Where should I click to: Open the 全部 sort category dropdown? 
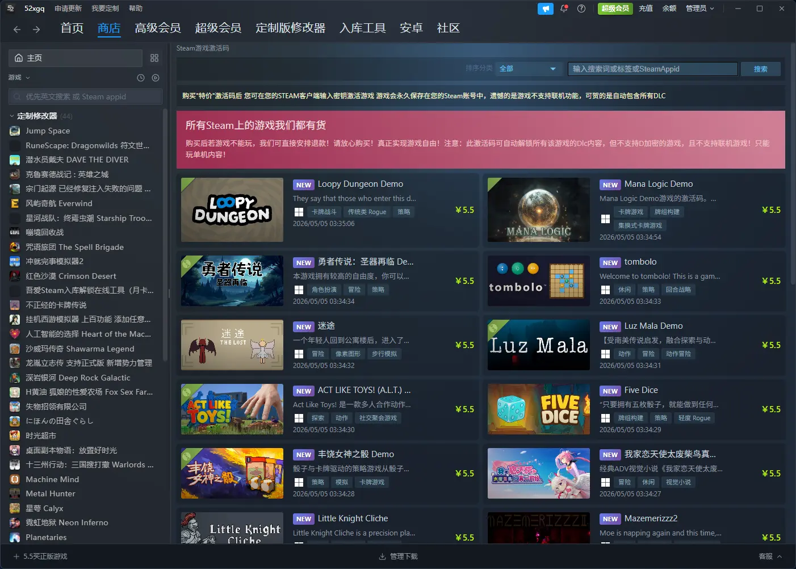[x=528, y=69]
